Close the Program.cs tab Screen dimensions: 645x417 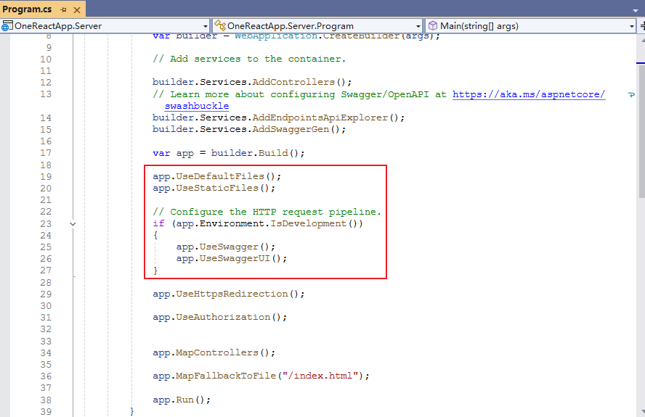click(77, 9)
